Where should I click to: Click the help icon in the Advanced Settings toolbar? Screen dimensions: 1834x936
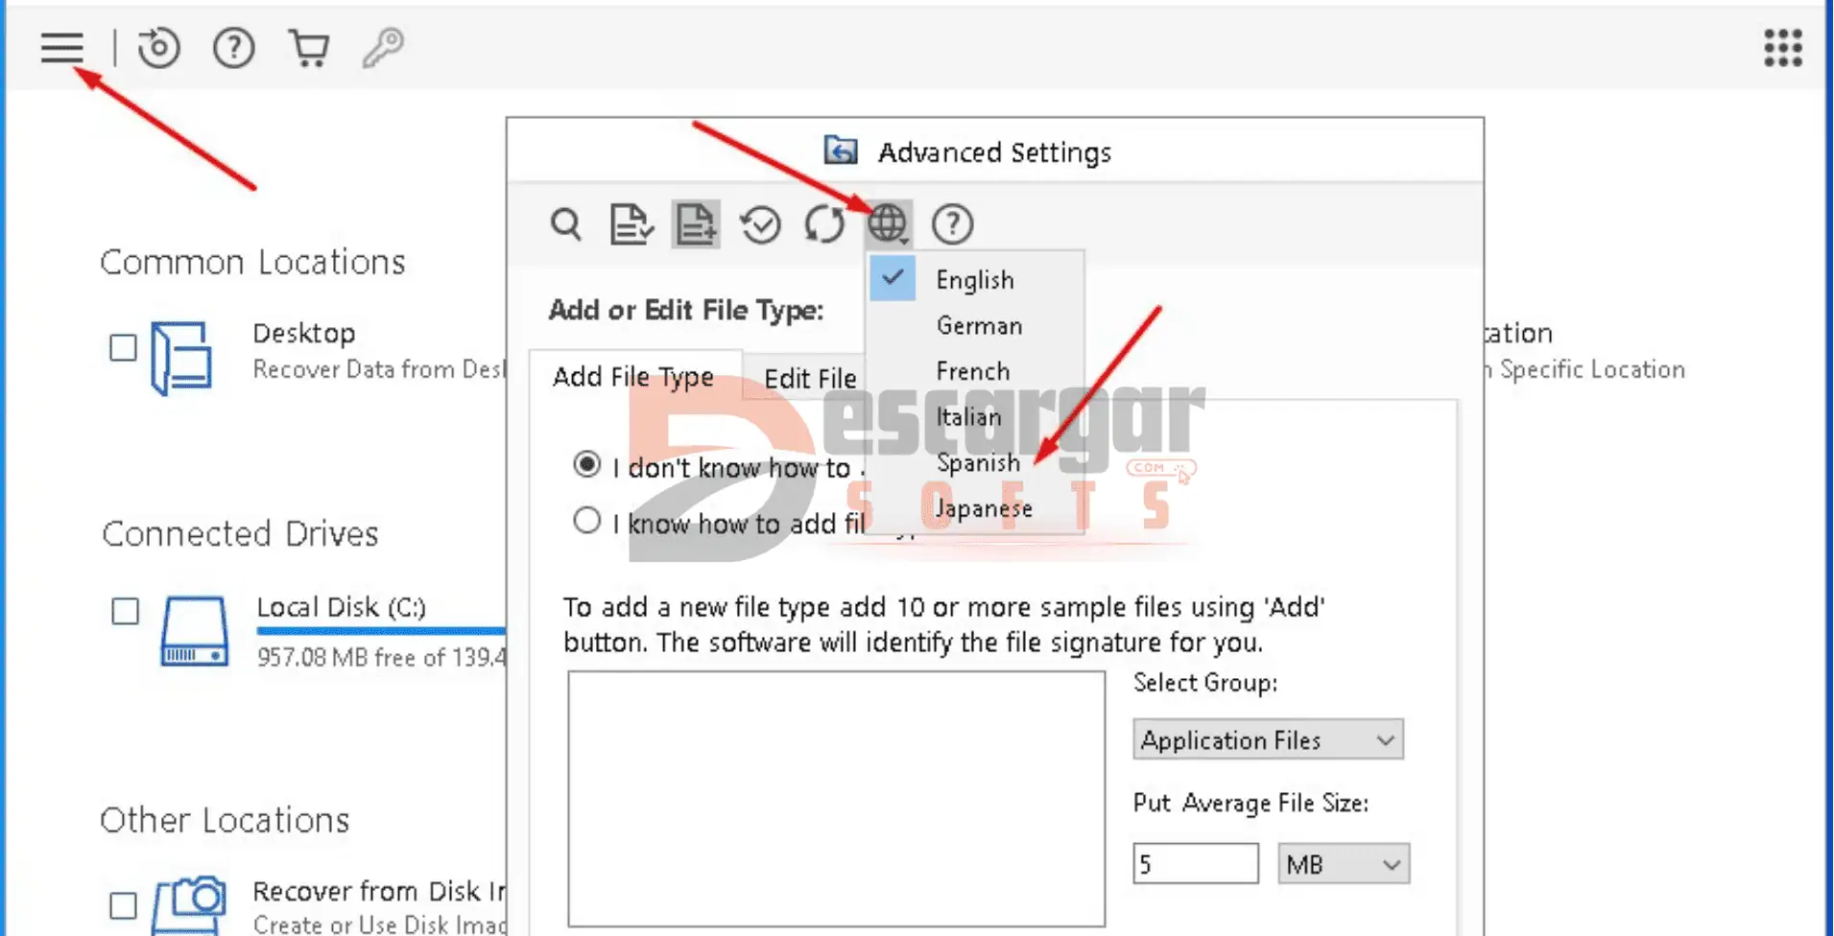tap(952, 224)
